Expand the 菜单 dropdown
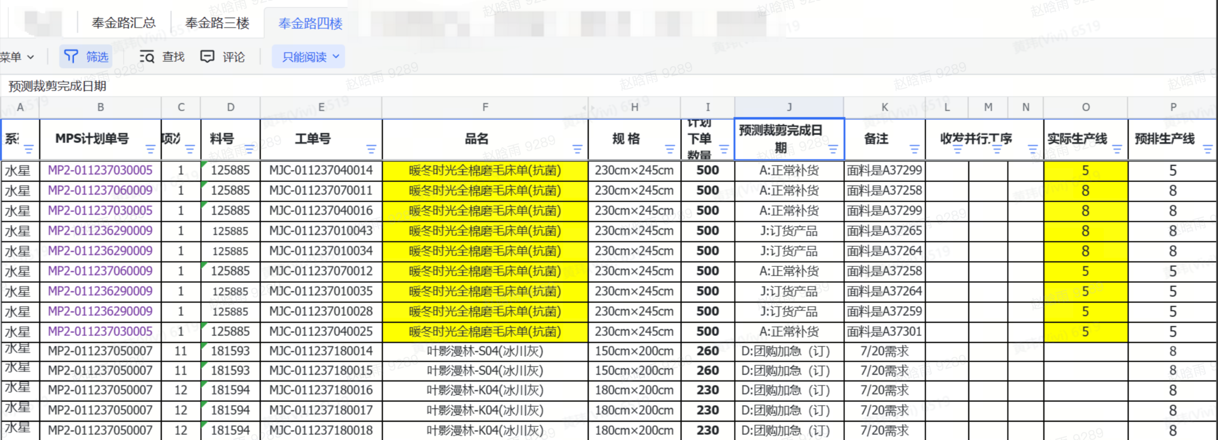The width and height of the screenshot is (1218, 440). (17, 57)
